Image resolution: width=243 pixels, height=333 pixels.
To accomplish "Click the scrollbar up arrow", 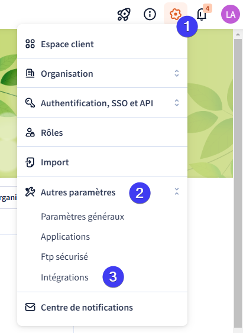I will point(238,34).
